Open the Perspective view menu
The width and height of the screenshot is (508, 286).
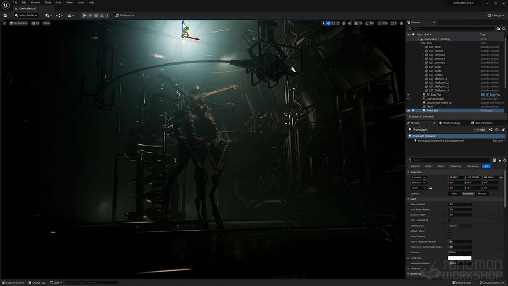tap(19, 23)
